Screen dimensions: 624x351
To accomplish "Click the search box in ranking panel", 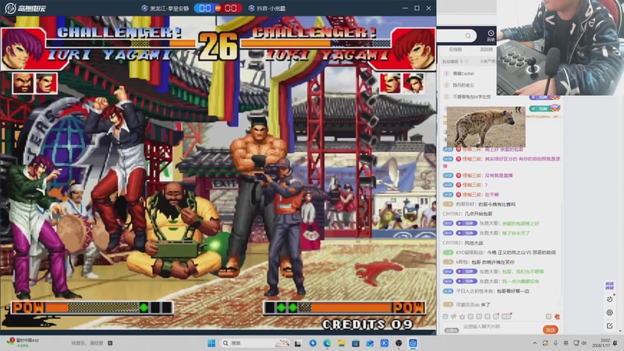I will point(457,36).
